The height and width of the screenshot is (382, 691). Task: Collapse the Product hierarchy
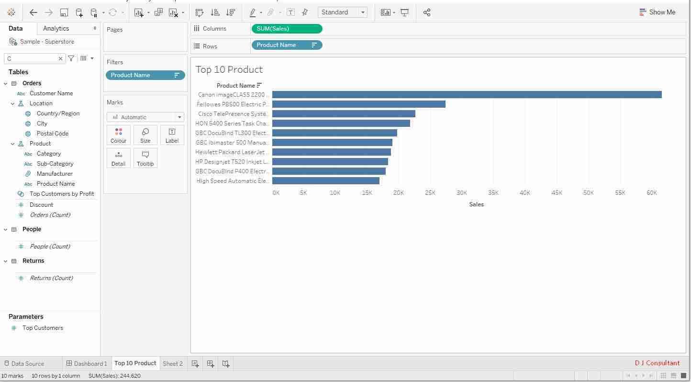[13, 144]
